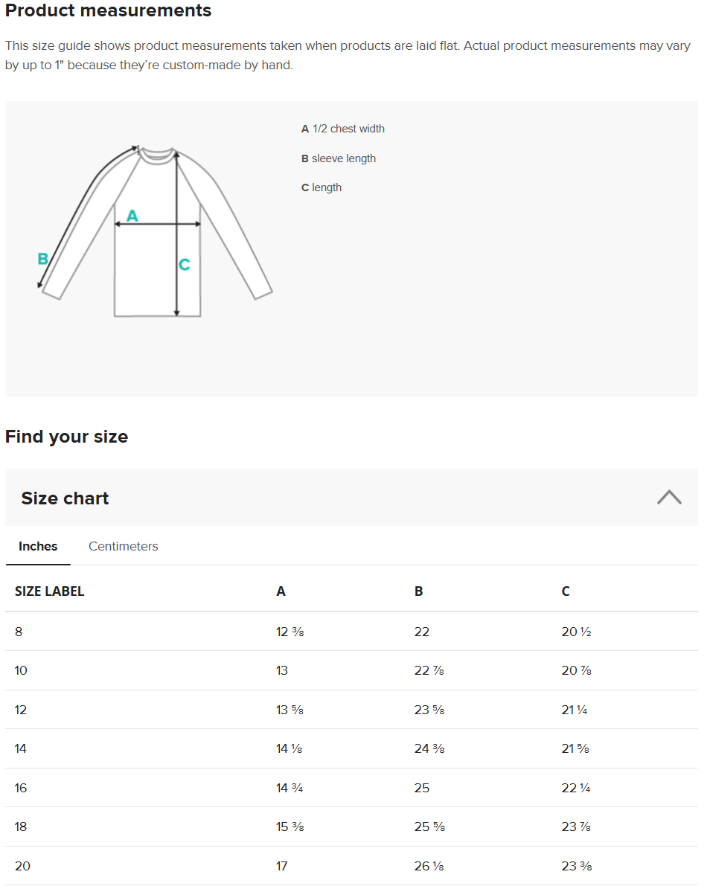Select the Inches tab
710x889 pixels.
coord(38,546)
